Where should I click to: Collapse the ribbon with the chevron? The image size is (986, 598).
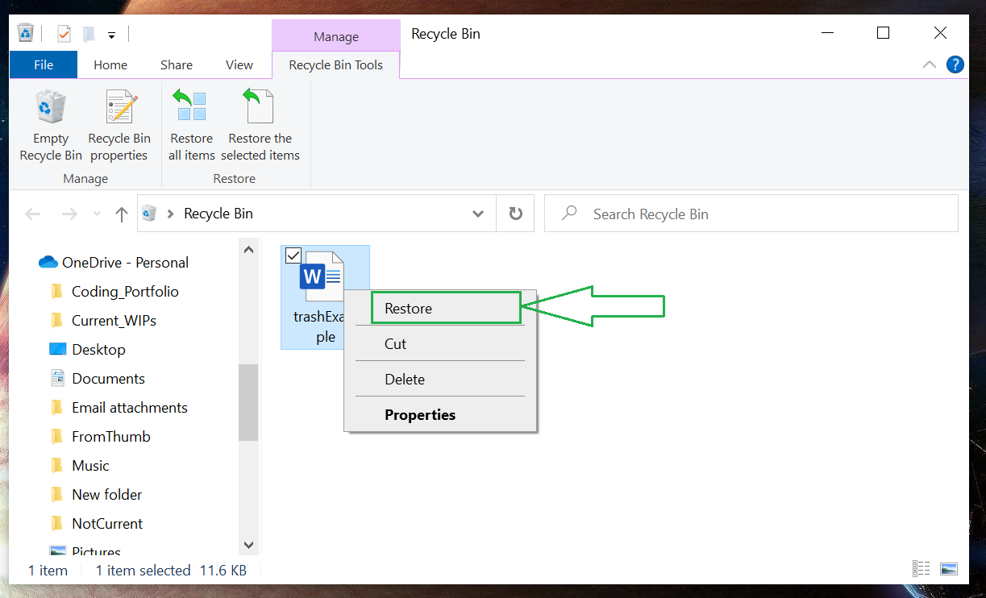pos(930,64)
